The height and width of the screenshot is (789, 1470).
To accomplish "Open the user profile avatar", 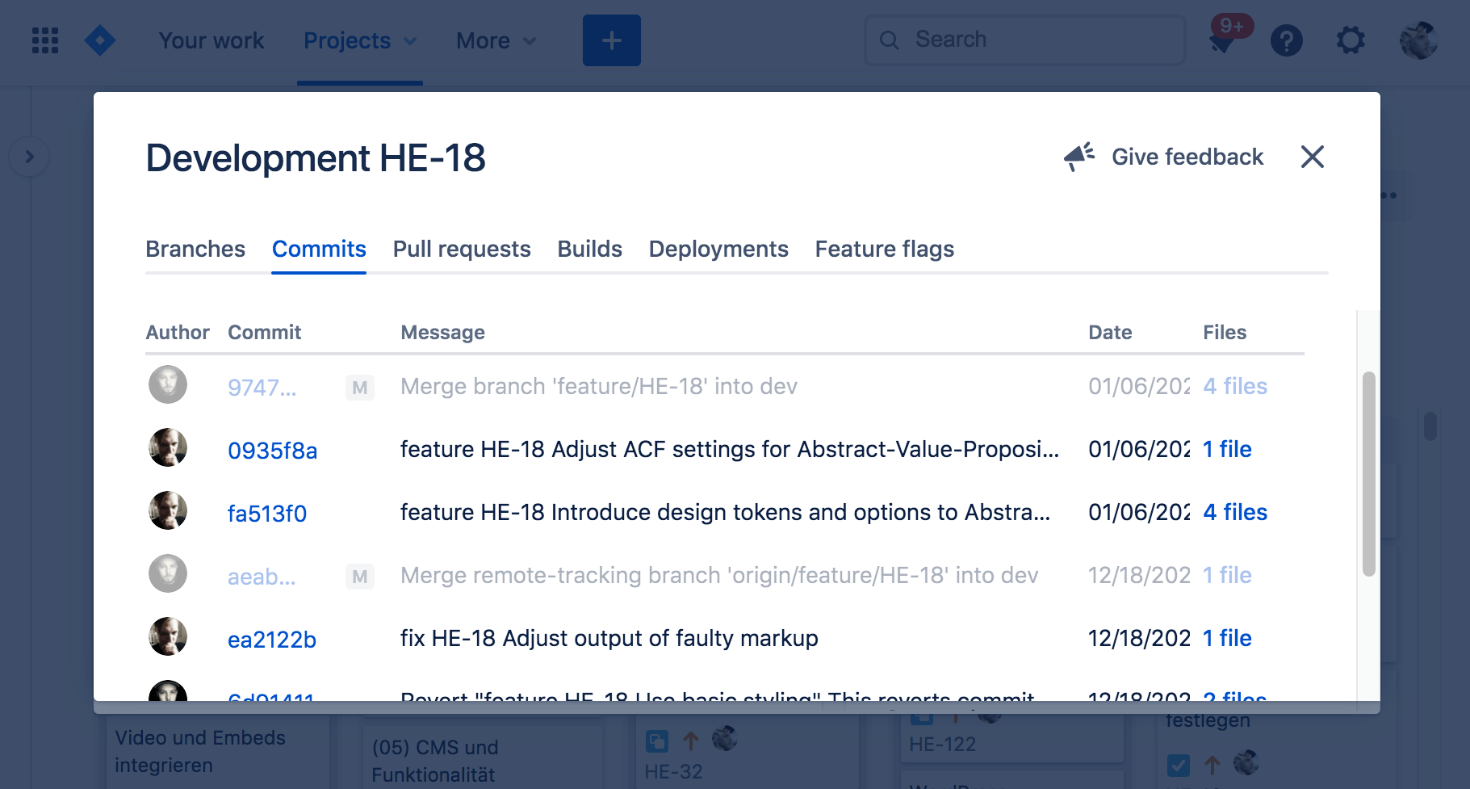I will [x=1418, y=40].
